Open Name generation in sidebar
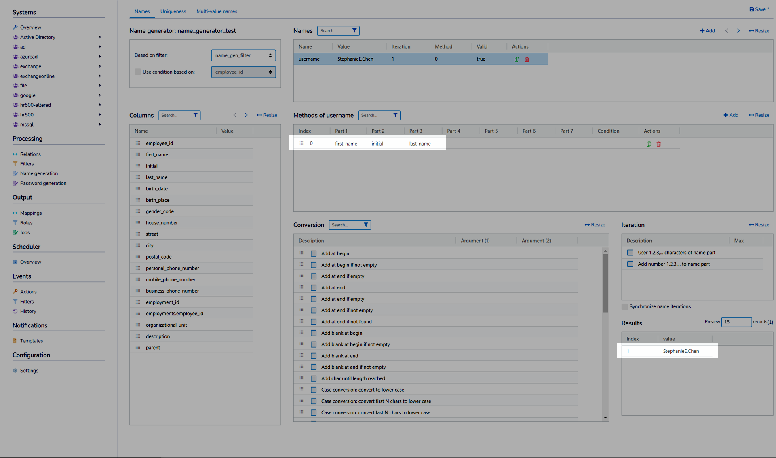The image size is (776, 458). click(x=35, y=173)
